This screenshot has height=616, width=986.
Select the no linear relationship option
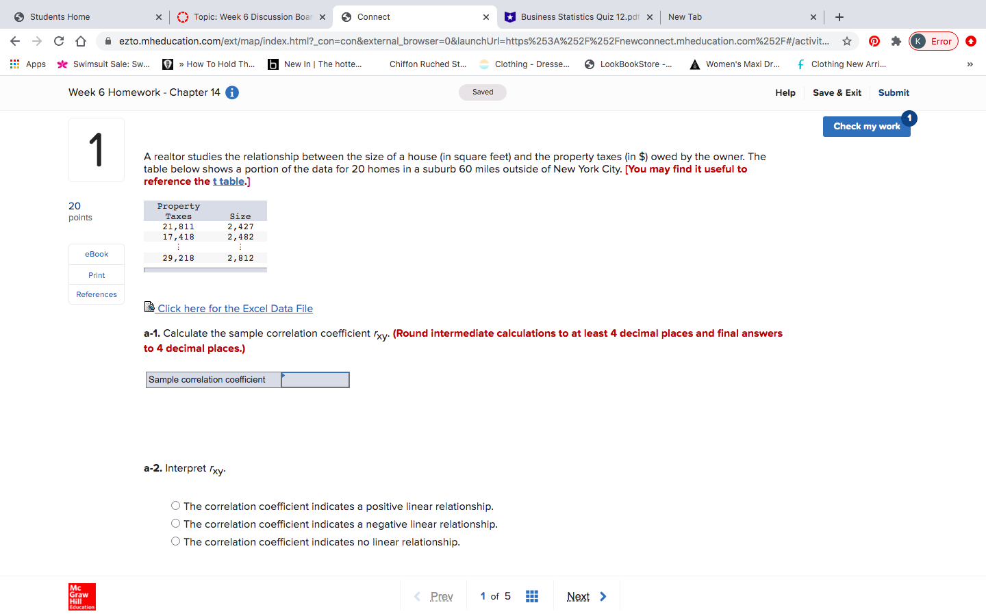(x=175, y=541)
